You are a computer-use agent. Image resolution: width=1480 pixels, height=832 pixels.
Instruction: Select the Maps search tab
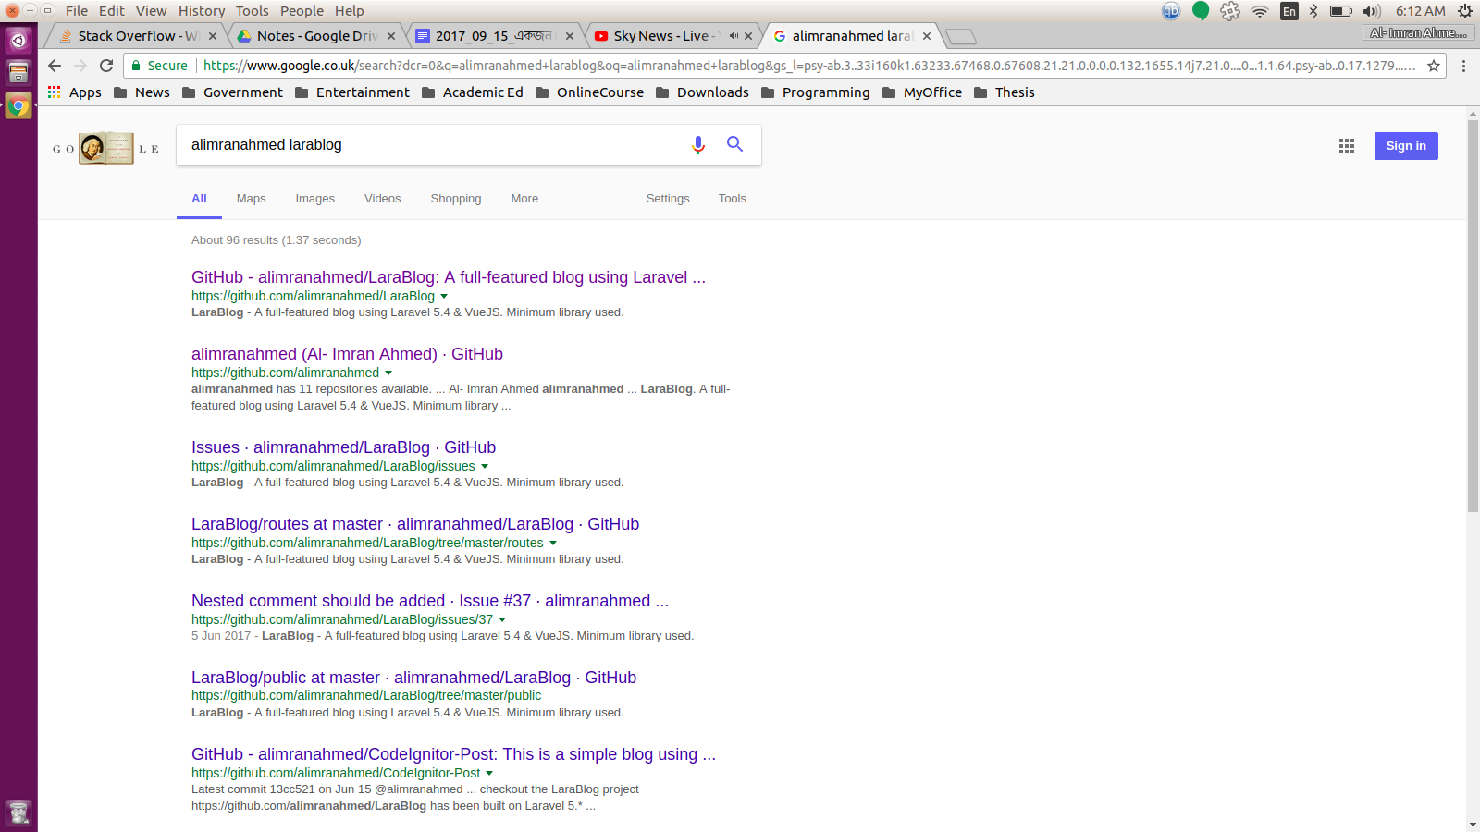pyautogui.click(x=251, y=199)
